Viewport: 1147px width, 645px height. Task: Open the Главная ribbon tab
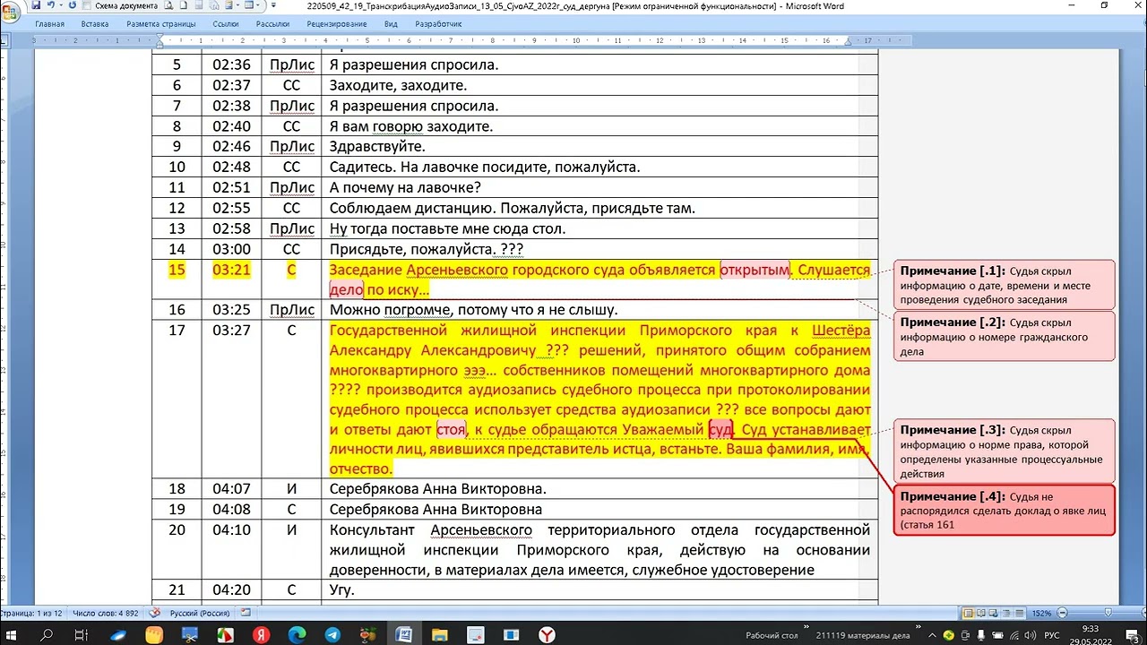pos(49,24)
